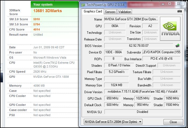Click default Memory clock 950 MHz
Viewport: 188px width, 128px height.
point(143,105)
